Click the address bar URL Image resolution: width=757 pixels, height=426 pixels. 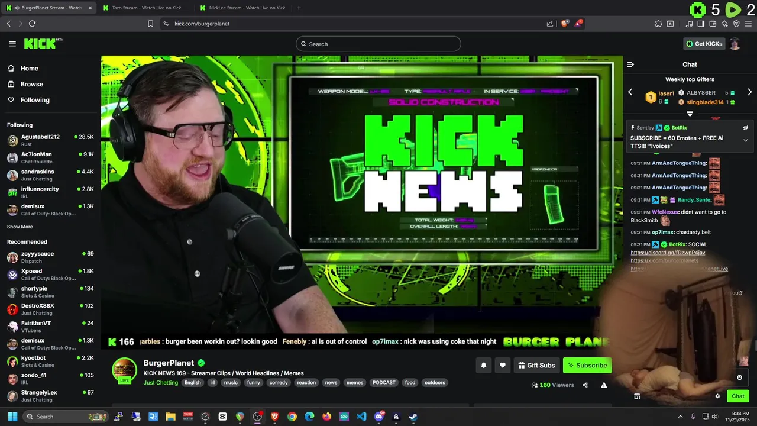click(x=202, y=24)
